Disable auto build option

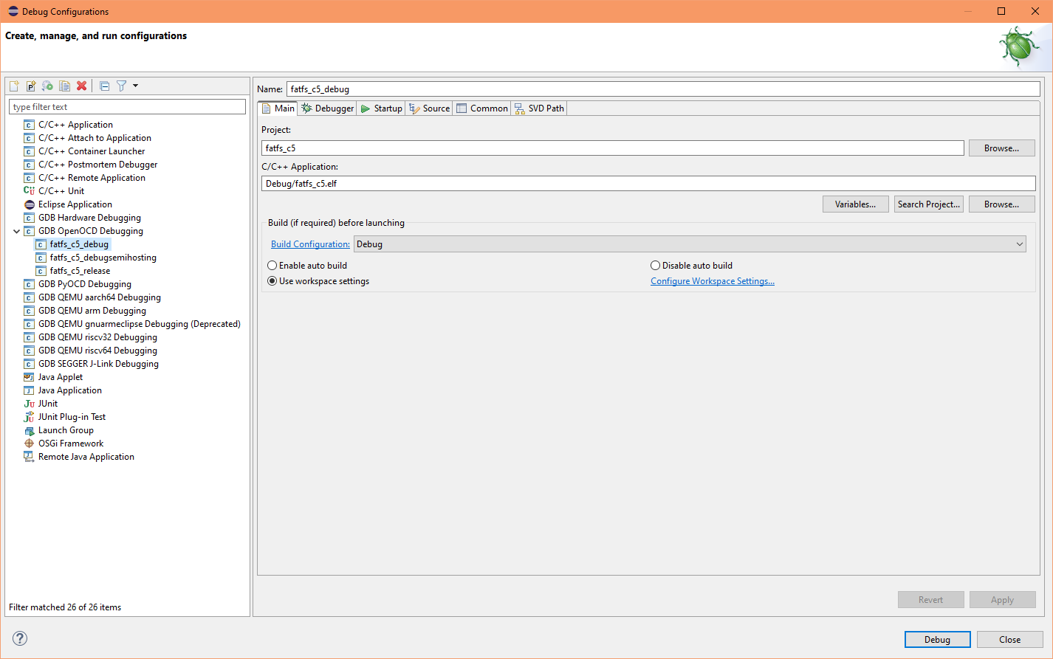pos(655,265)
